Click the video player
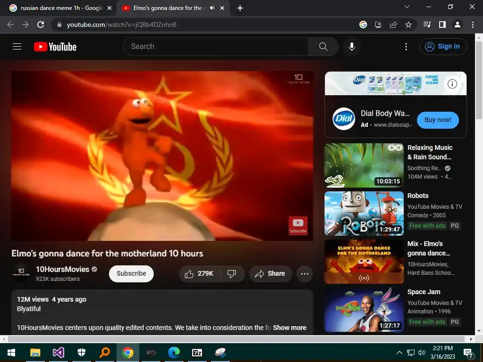The width and height of the screenshot is (483, 362). tap(162, 156)
